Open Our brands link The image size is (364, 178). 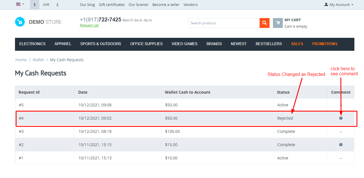click(138, 5)
